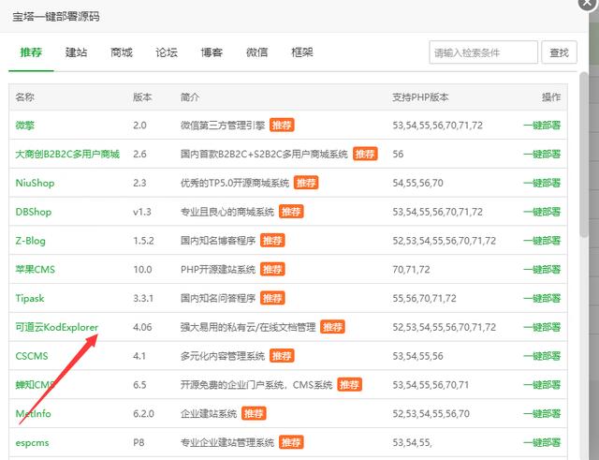
Task: Click the 推荐 badge in the DBShop row
Action: [x=291, y=212]
